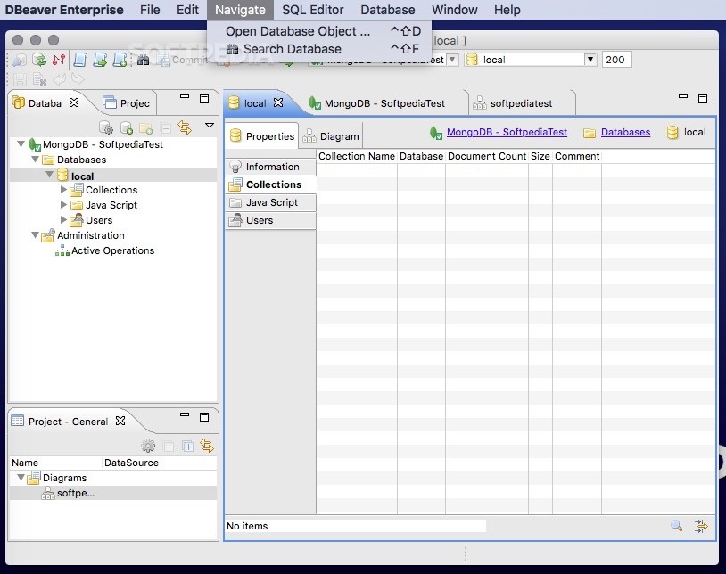Click the gear icon in Project panel
Screen dimensions: 726x574
tap(148, 446)
